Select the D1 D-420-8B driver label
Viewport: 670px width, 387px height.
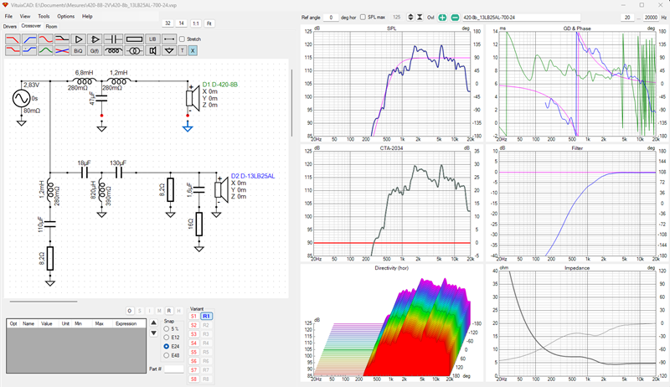pyautogui.click(x=219, y=85)
